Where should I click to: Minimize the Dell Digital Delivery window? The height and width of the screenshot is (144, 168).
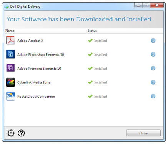pos(138,5)
